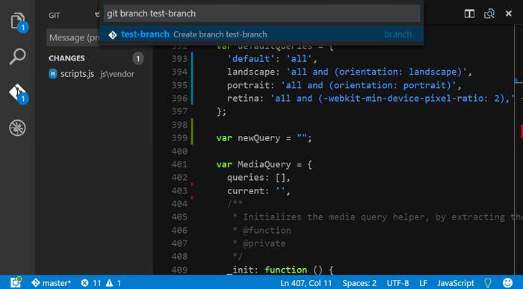Select 'Create branch test-branch' suggestion
523x289 pixels.
[x=261, y=34]
